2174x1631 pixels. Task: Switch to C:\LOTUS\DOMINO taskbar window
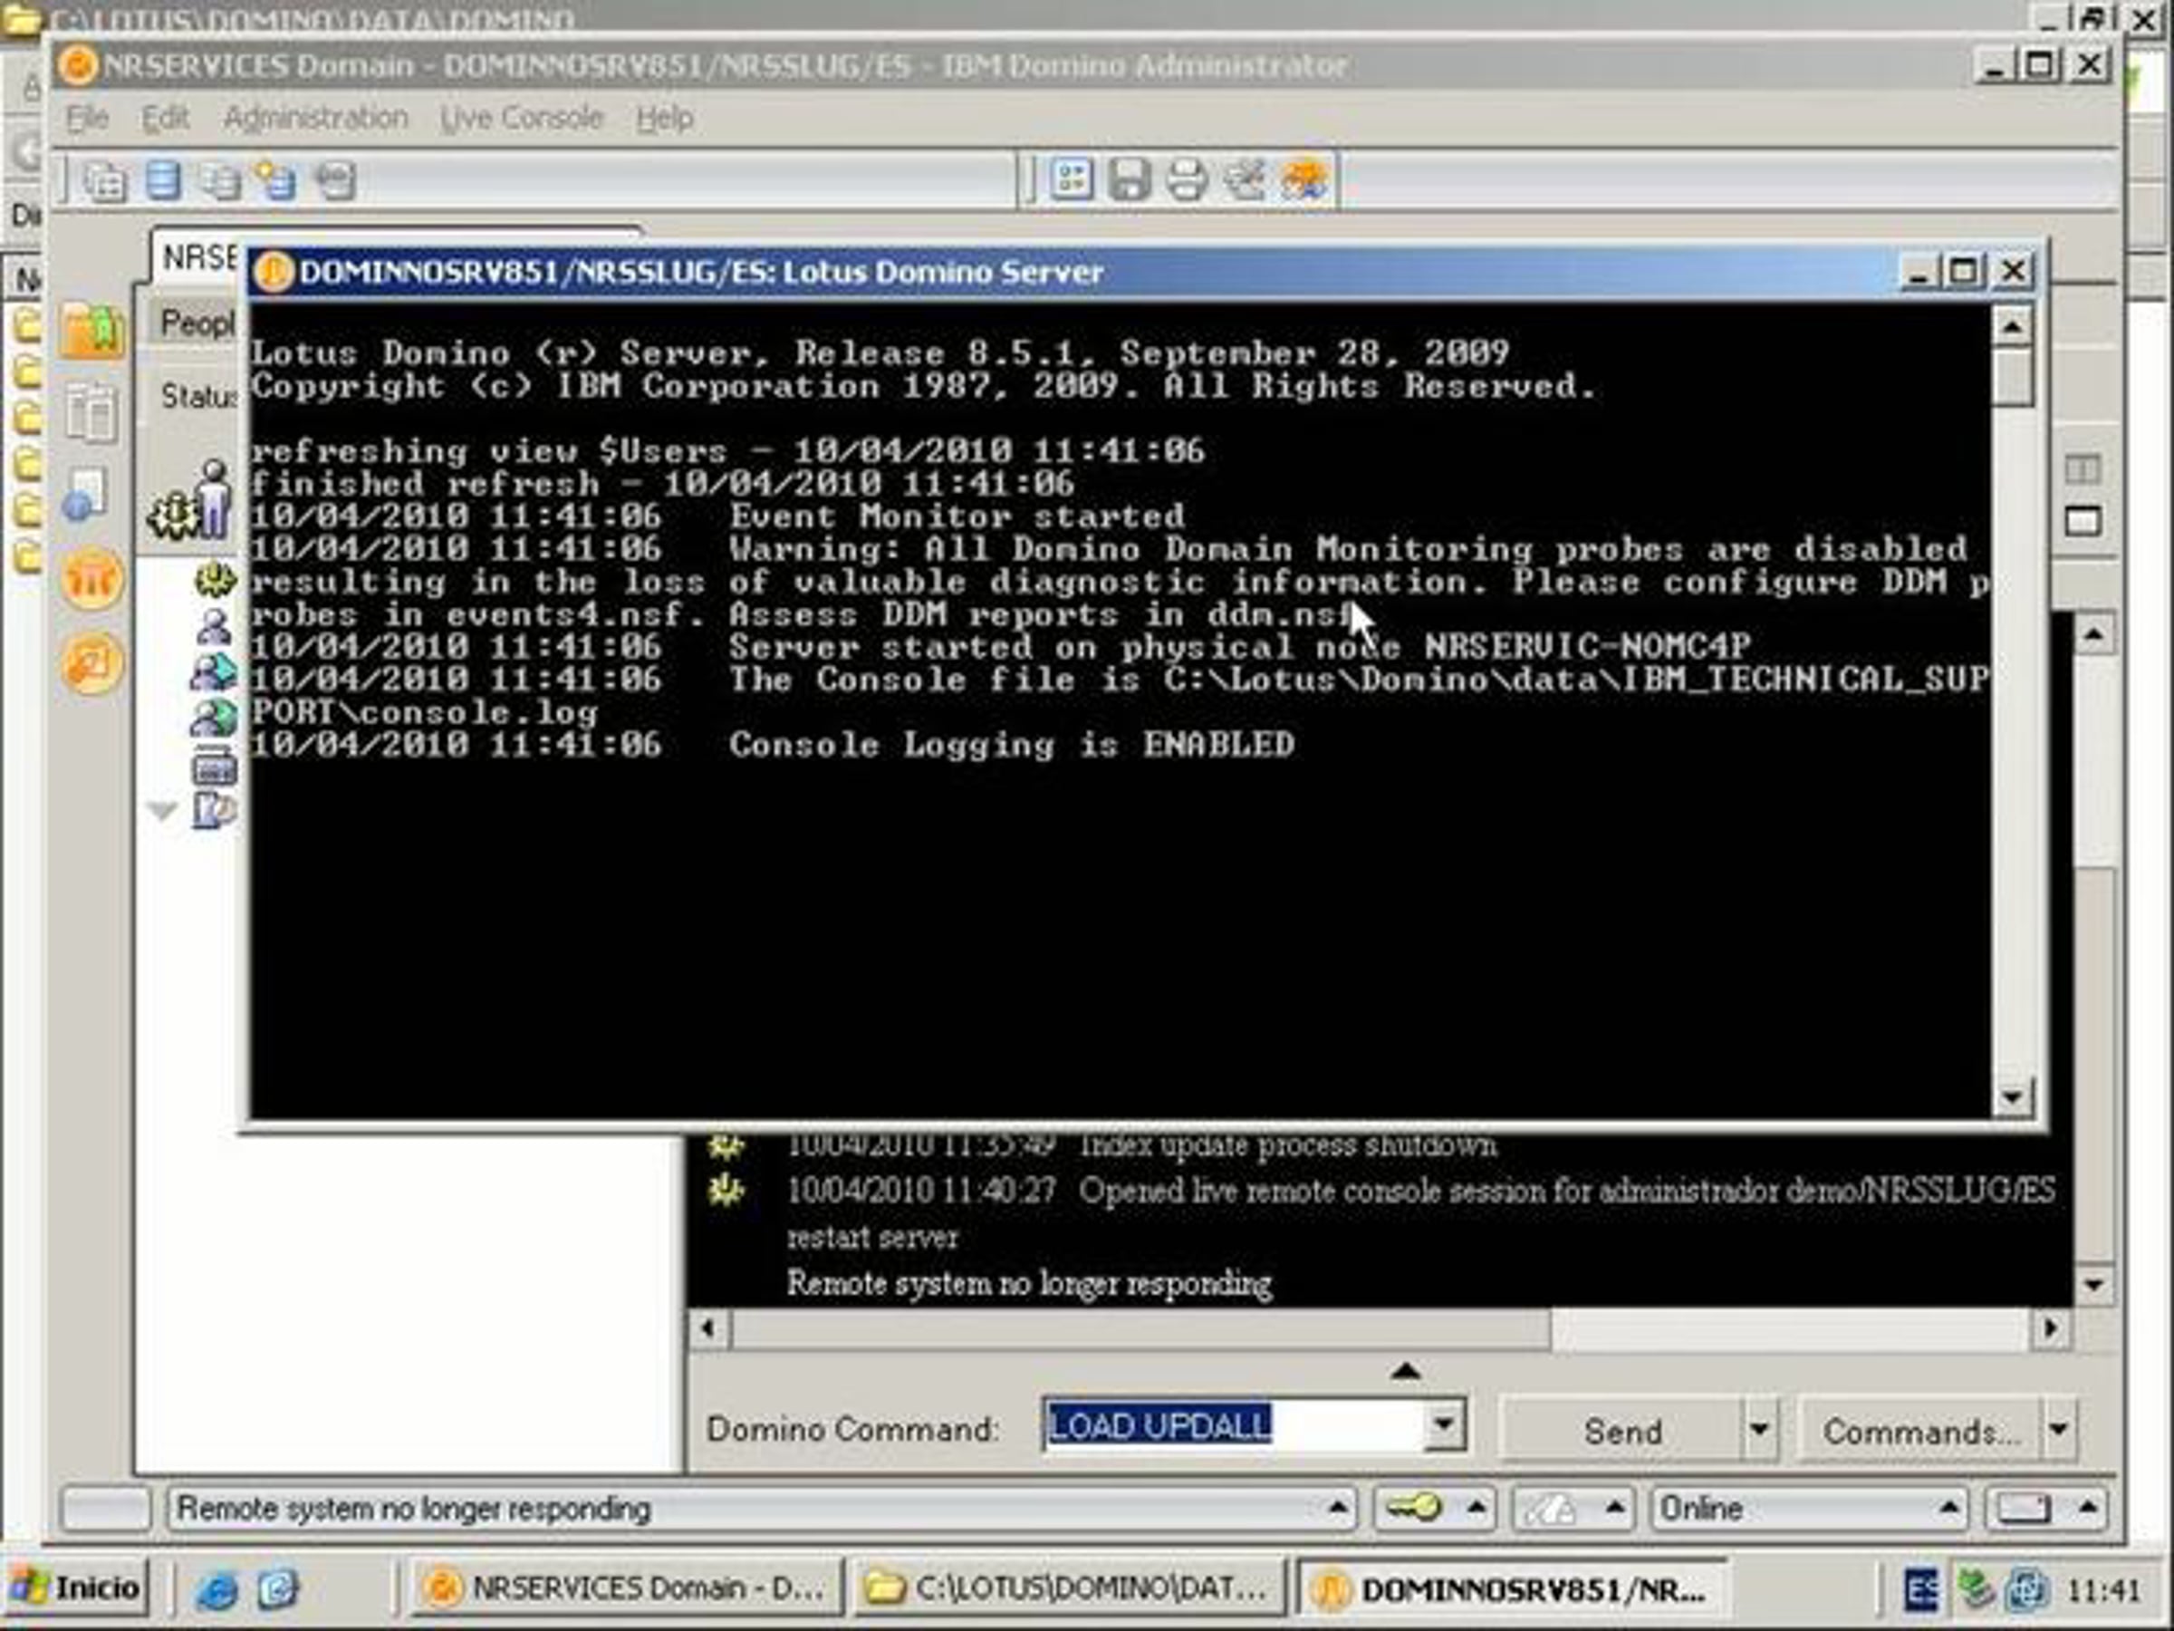1069,1588
